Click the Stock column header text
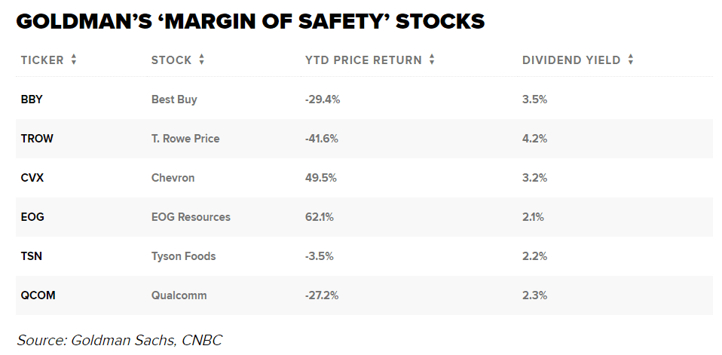 [172, 60]
